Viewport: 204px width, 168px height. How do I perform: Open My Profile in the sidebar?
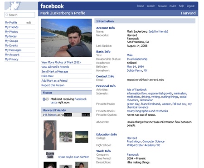pos(11,23)
